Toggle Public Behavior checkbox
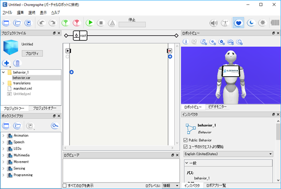281x189 pixels. click(186, 140)
